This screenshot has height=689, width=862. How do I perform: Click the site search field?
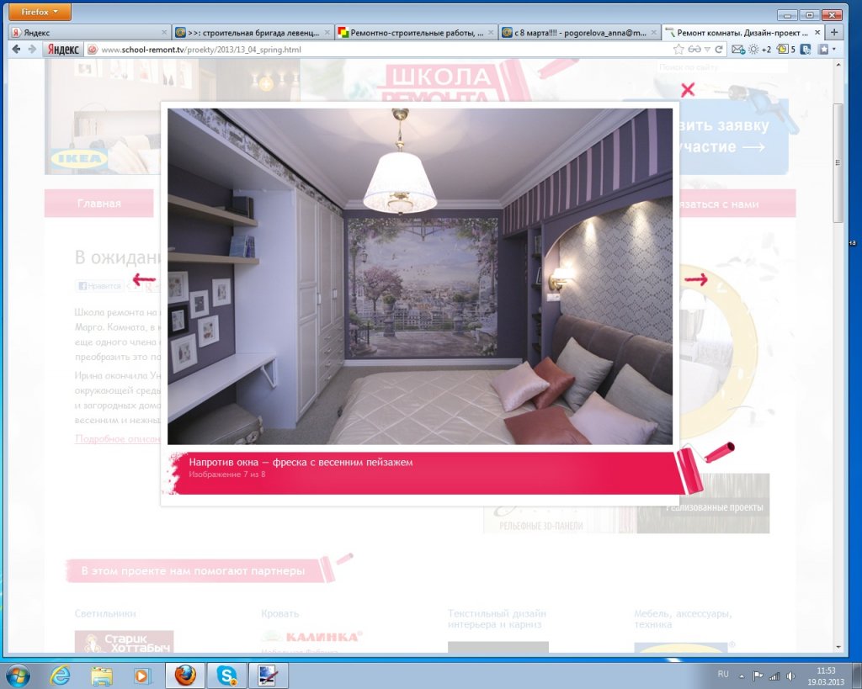point(721,67)
